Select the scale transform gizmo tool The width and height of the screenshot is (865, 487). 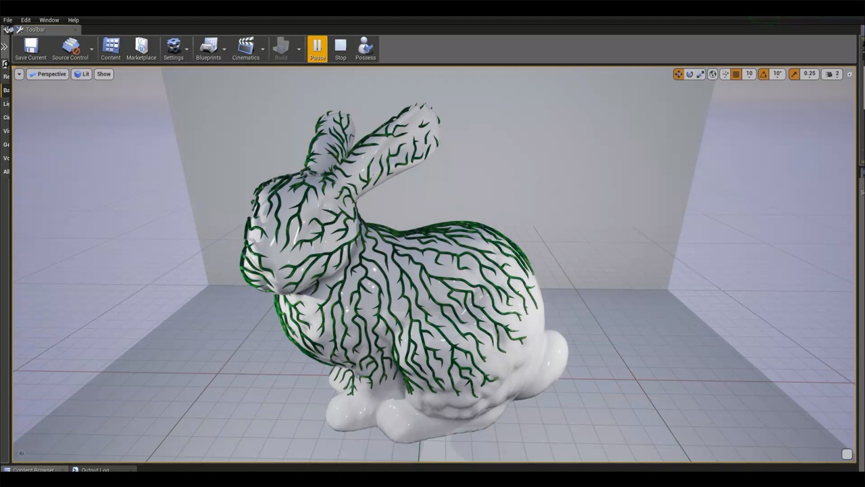701,74
